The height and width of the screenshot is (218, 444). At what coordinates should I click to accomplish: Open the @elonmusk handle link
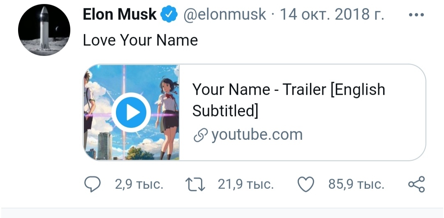(224, 15)
